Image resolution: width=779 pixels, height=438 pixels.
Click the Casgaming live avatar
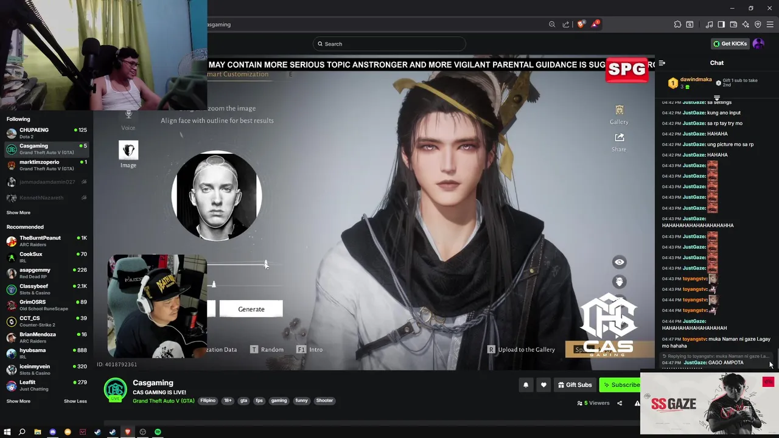click(x=115, y=390)
